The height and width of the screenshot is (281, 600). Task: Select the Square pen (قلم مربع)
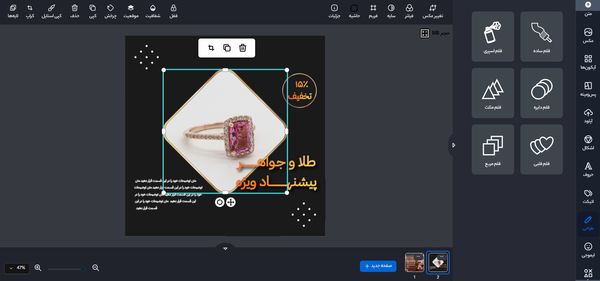493,149
